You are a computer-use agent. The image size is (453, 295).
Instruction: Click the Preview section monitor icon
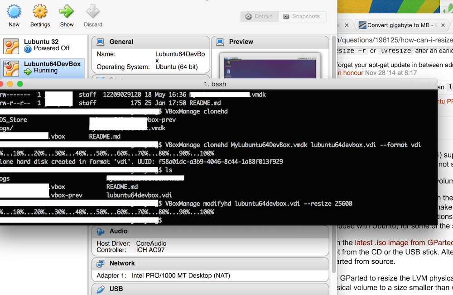(220, 42)
